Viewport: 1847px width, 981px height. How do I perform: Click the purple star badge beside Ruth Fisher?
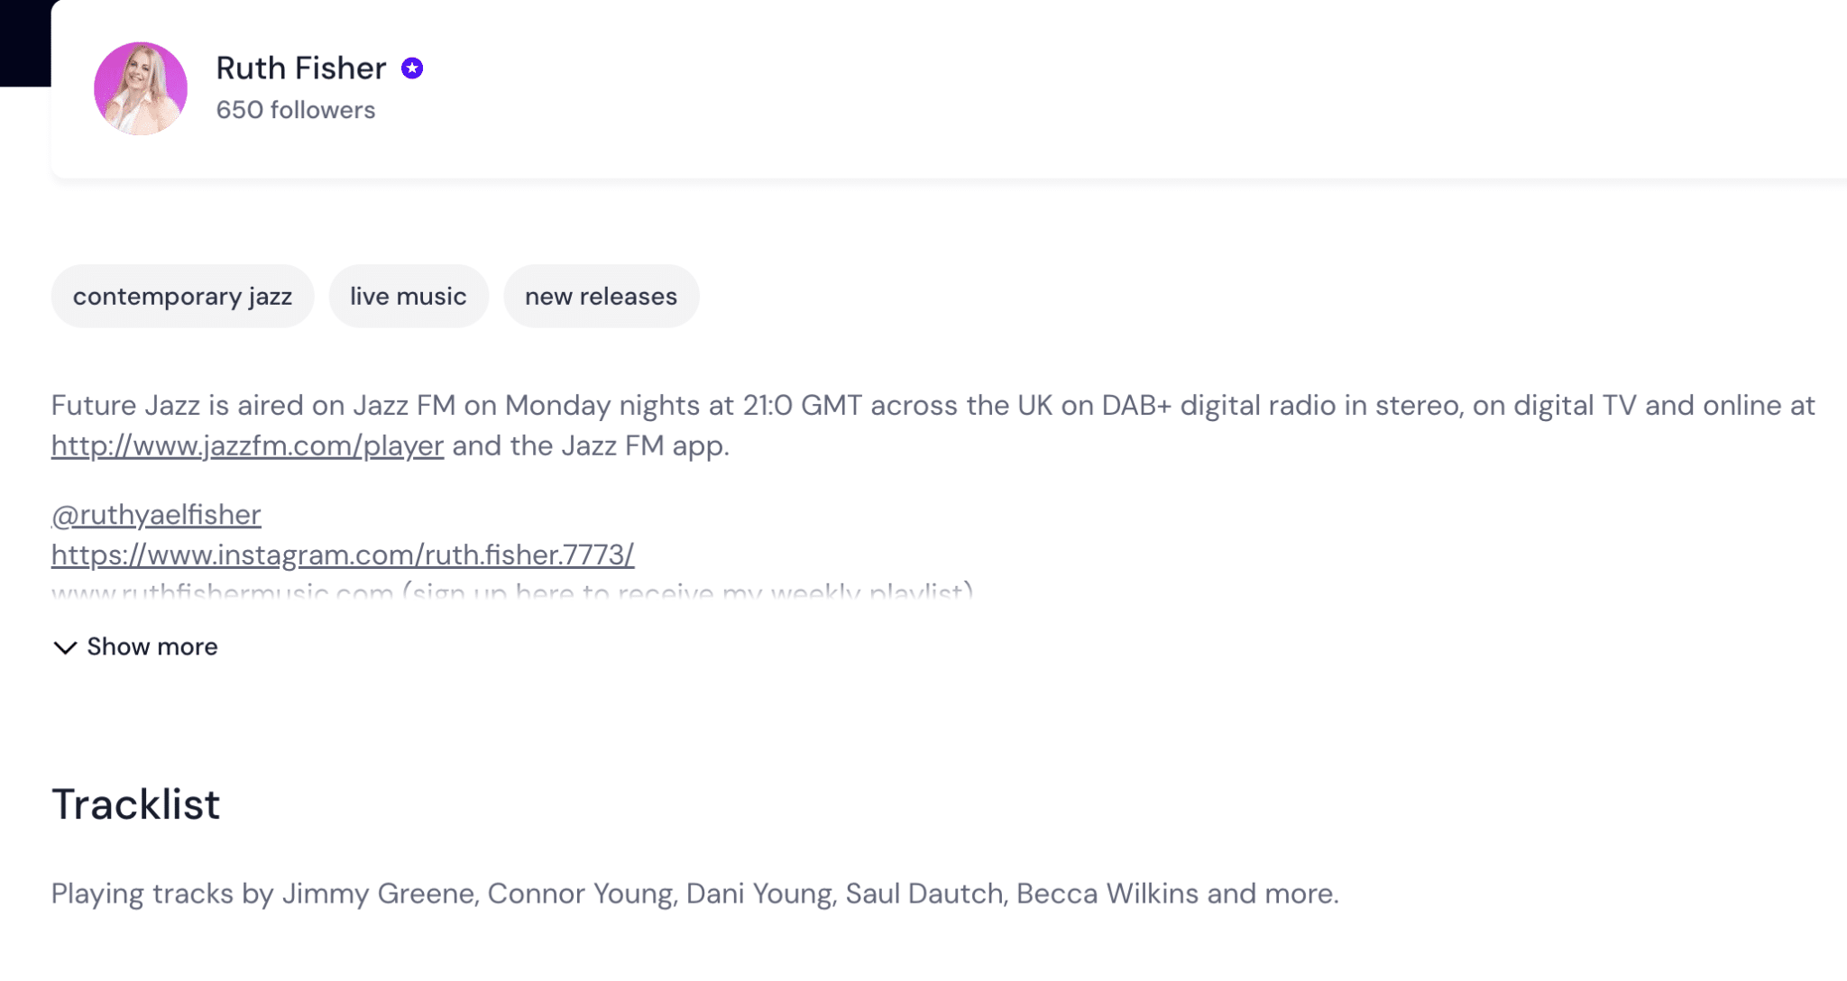412,69
